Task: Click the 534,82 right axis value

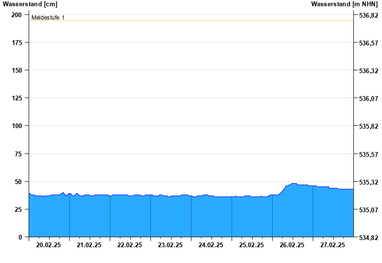Action: [x=368, y=238]
